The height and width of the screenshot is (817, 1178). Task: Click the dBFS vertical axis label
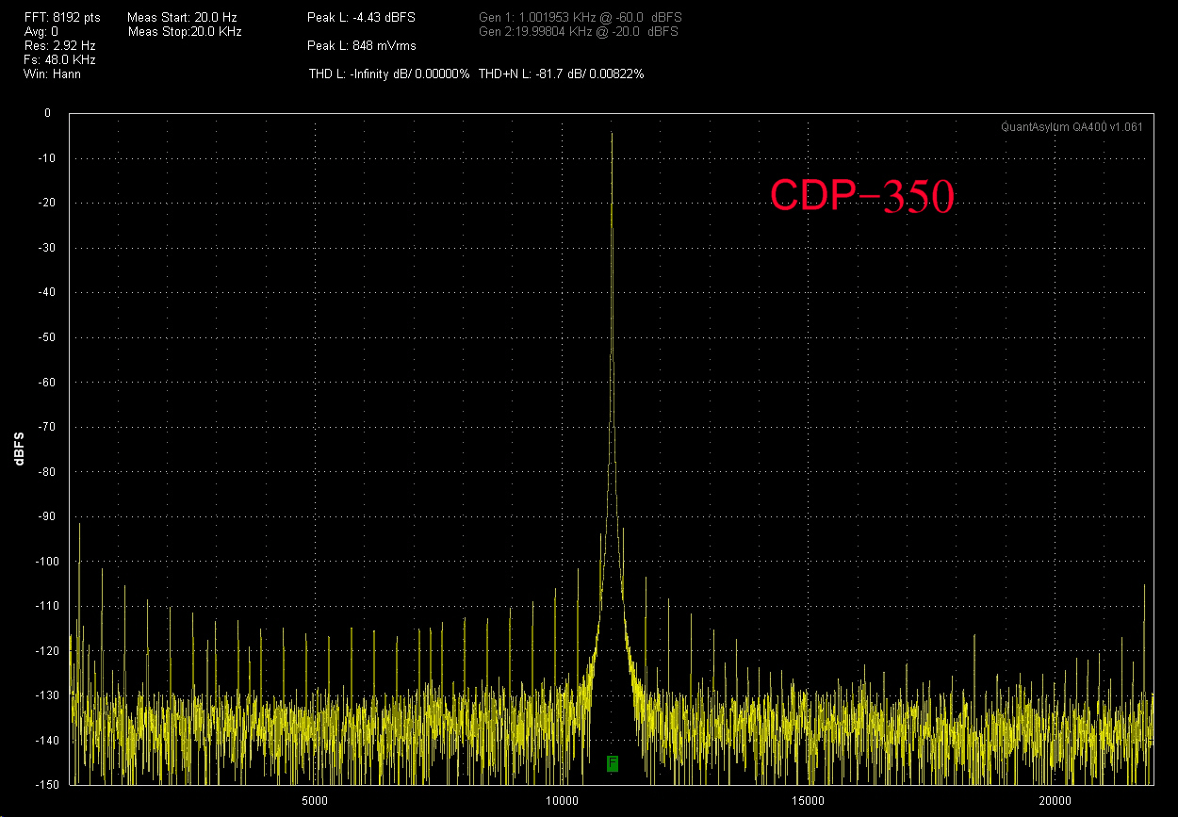[x=19, y=449]
